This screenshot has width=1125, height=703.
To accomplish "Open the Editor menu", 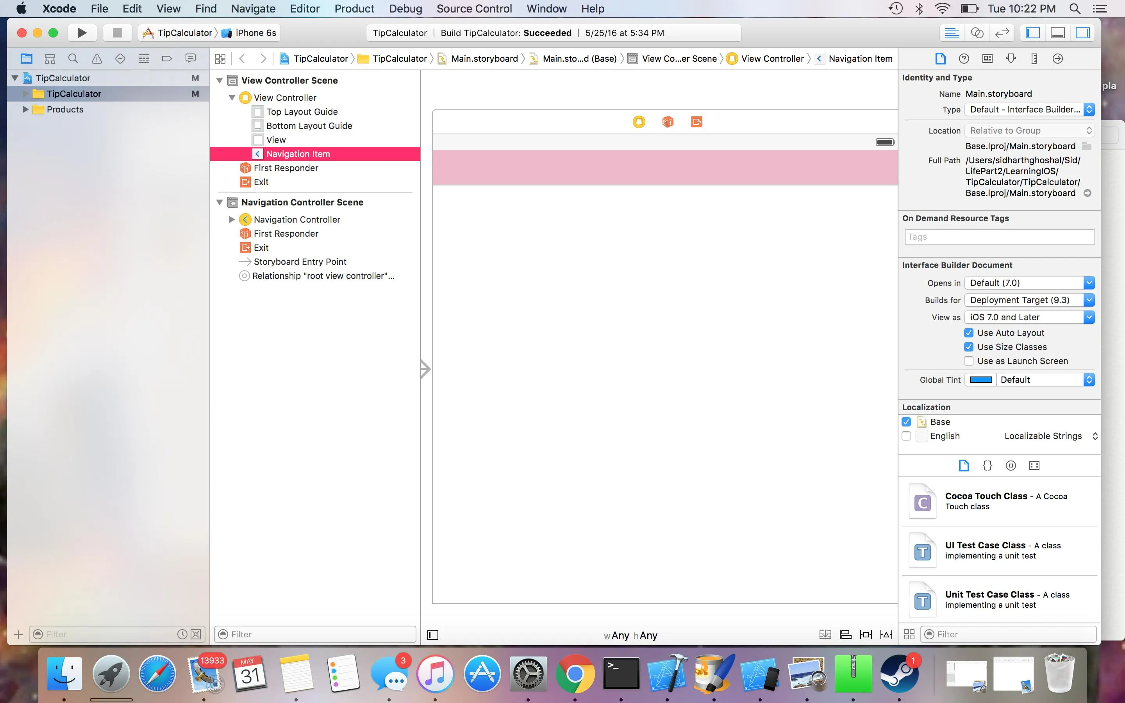I will point(305,8).
